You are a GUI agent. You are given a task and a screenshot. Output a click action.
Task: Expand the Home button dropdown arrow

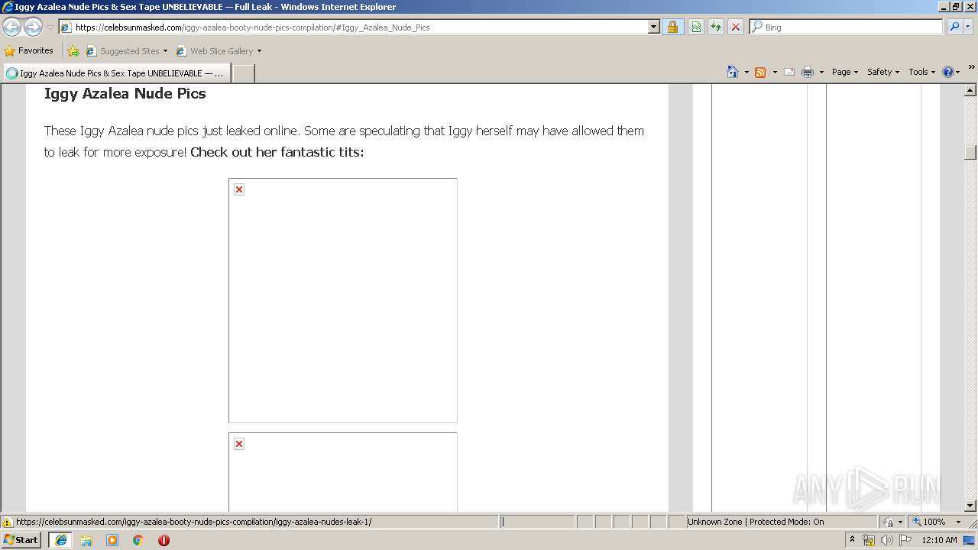click(x=746, y=72)
